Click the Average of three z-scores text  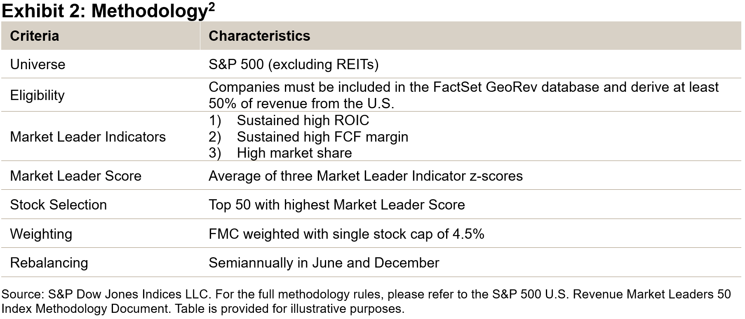(x=365, y=176)
